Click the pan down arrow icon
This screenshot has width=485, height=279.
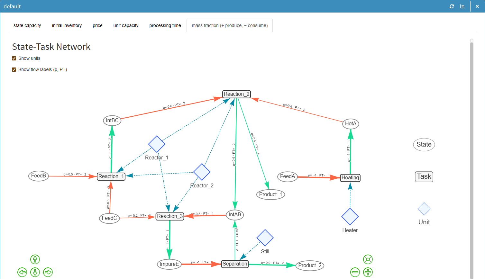pos(35,272)
